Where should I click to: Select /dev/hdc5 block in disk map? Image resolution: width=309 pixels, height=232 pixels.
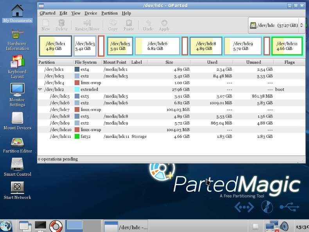point(120,46)
